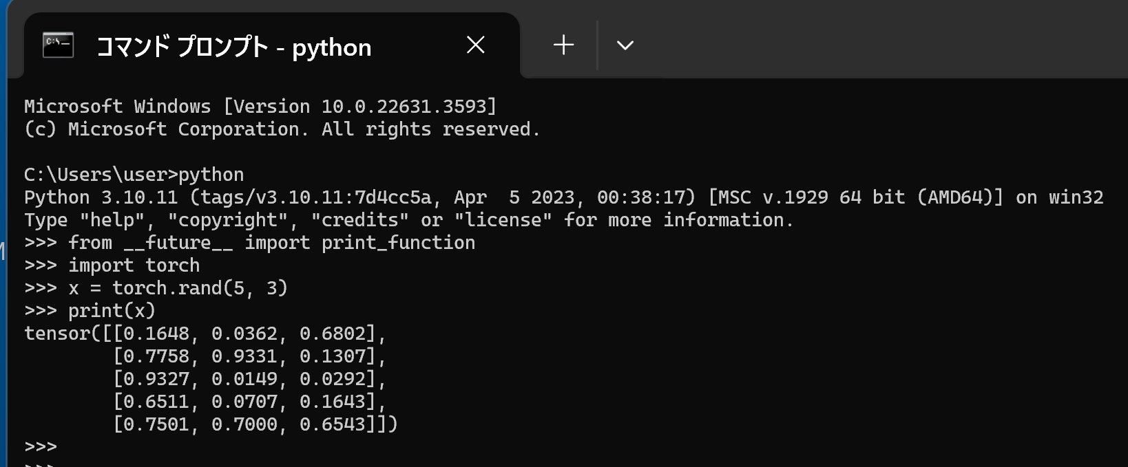Click the Microsoft Corporation copyright line
This screenshot has height=467, width=1128.
(x=282, y=129)
